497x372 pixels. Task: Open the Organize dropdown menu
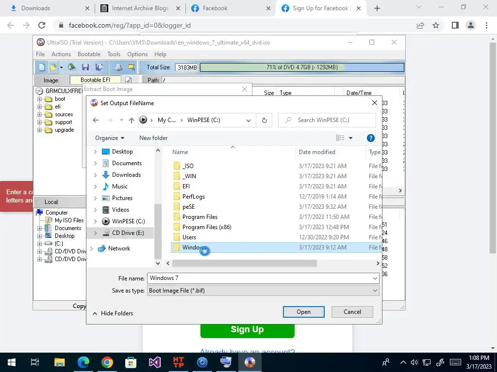coord(110,138)
